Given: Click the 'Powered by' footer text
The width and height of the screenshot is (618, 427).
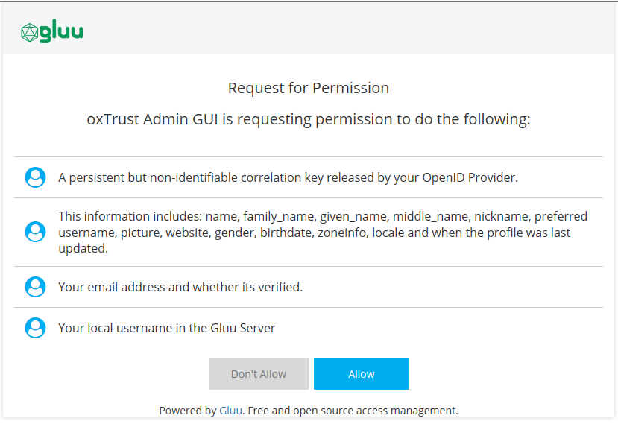Looking at the screenshot, I should click(x=187, y=411).
